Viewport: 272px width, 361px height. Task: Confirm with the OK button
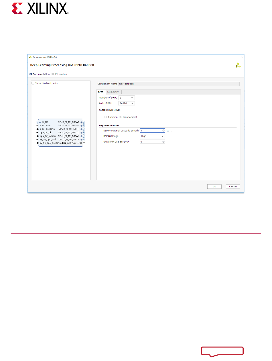click(214, 187)
